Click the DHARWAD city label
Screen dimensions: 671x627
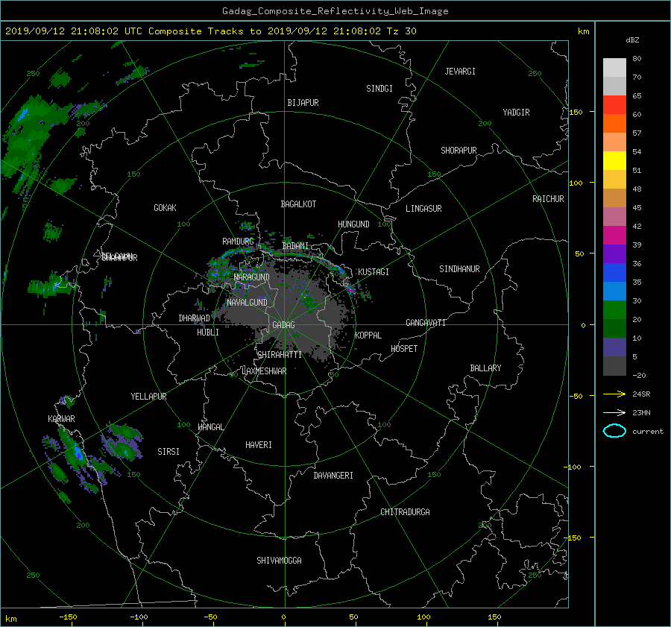(x=195, y=318)
